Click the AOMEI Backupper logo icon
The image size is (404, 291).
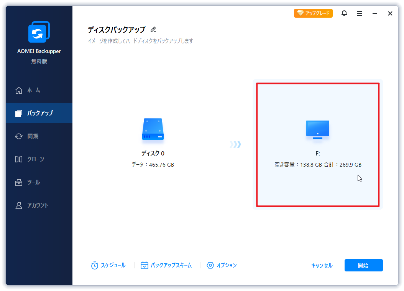39,32
